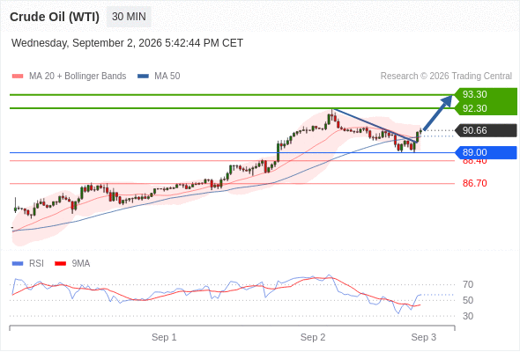Click the pink MA 20 legend swatch
Image resolution: width=520 pixels, height=352 pixels.
pos(18,77)
